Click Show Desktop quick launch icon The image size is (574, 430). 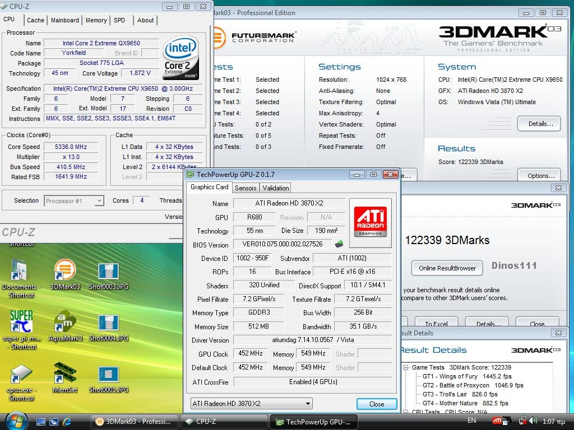click(x=41, y=422)
